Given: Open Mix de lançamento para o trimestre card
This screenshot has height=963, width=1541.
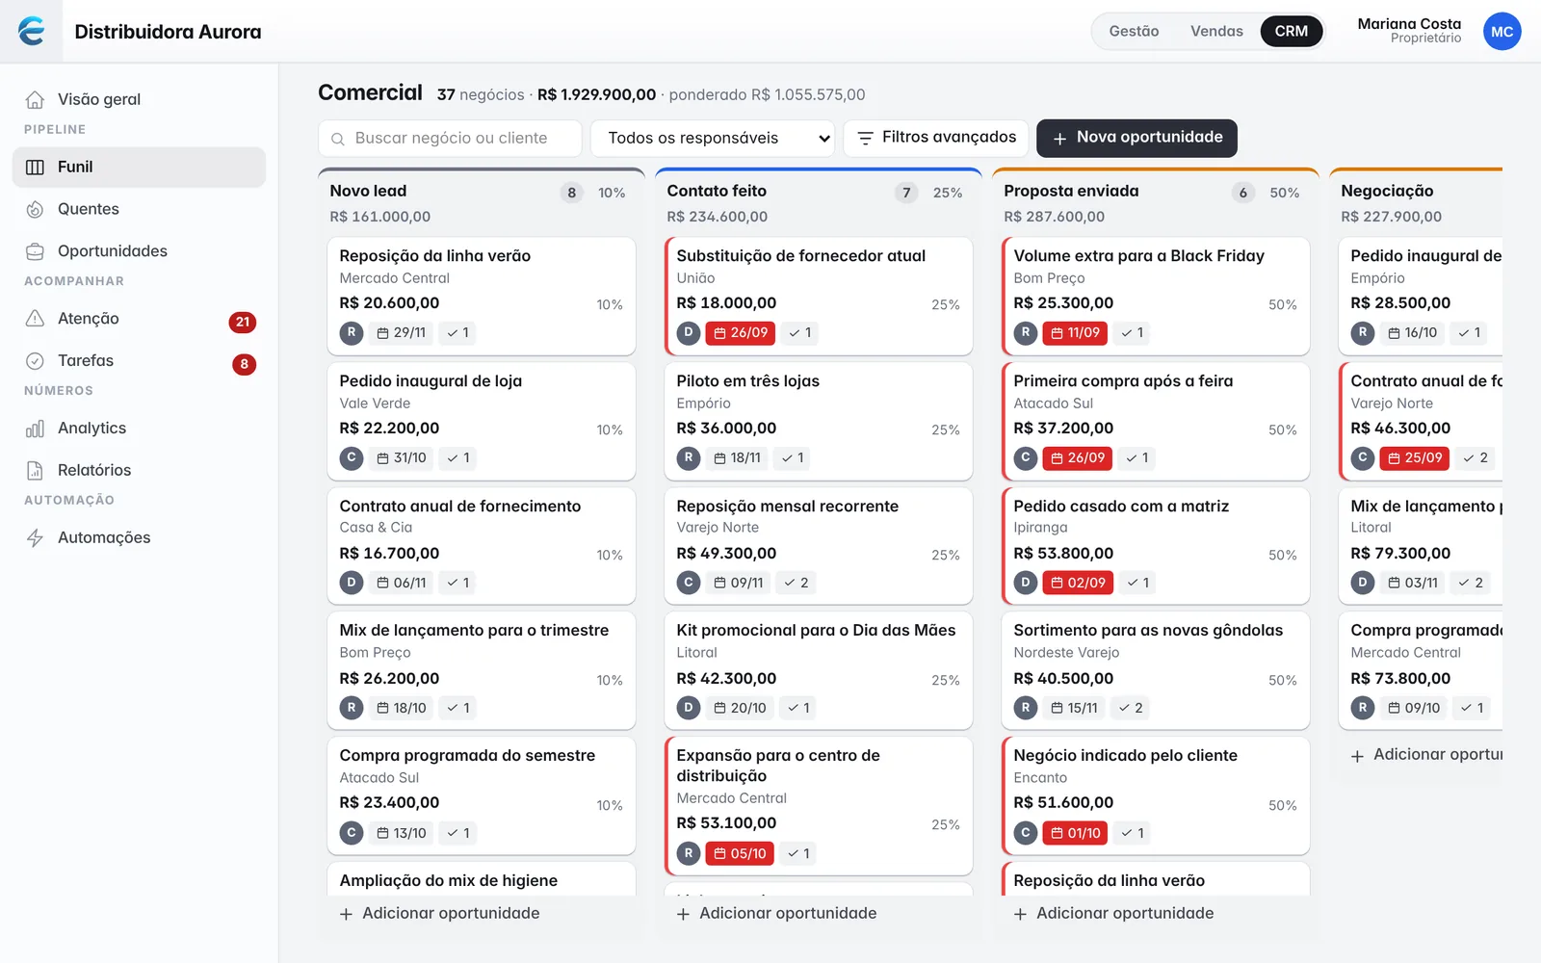Looking at the screenshot, I should (x=482, y=671).
